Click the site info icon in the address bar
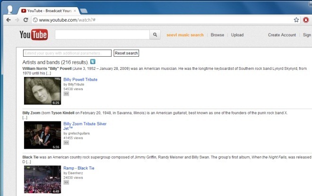Screen dimensions: 312x196 (35, 20)
